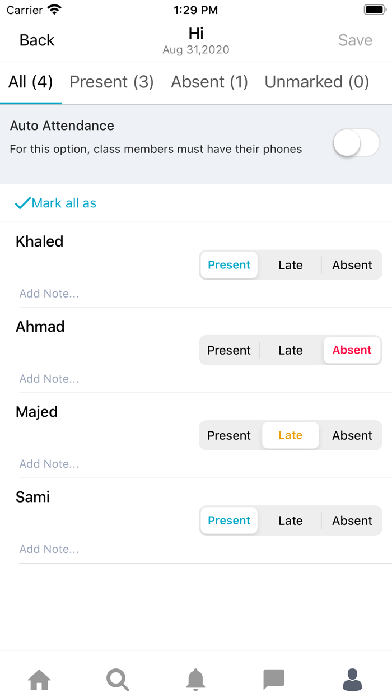
Task: Go to profile person icon
Action: tap(352, 680)
